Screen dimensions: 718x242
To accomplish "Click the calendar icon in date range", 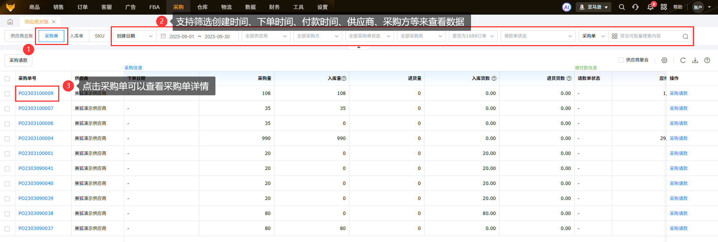I will tap(163, 36).
